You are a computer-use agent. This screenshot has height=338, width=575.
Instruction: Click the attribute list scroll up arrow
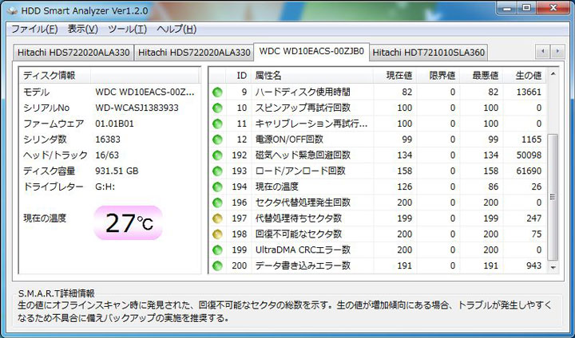coord(553,74)
